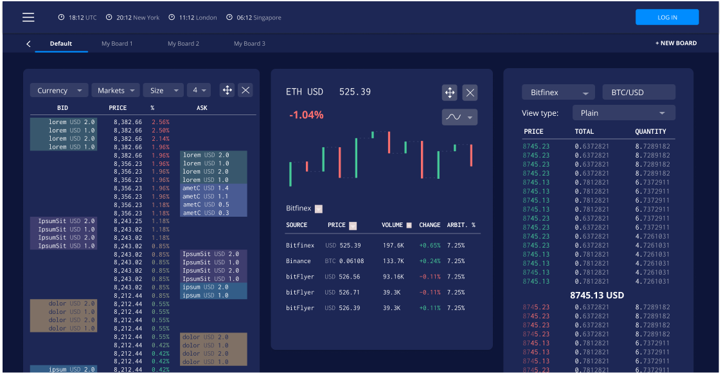Click the 18:12 UTC time label
This screenshot has height=373, width=721.
point(83,17)
